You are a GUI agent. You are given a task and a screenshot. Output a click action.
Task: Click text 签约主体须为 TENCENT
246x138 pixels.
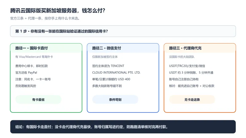coord(108,66)
